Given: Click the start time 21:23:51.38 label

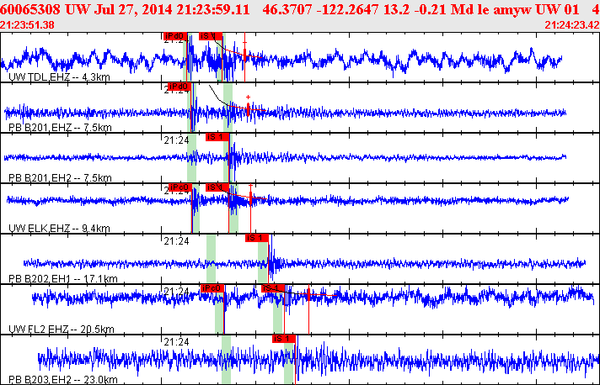Looking at the screenshot, I should pos(28,25).
